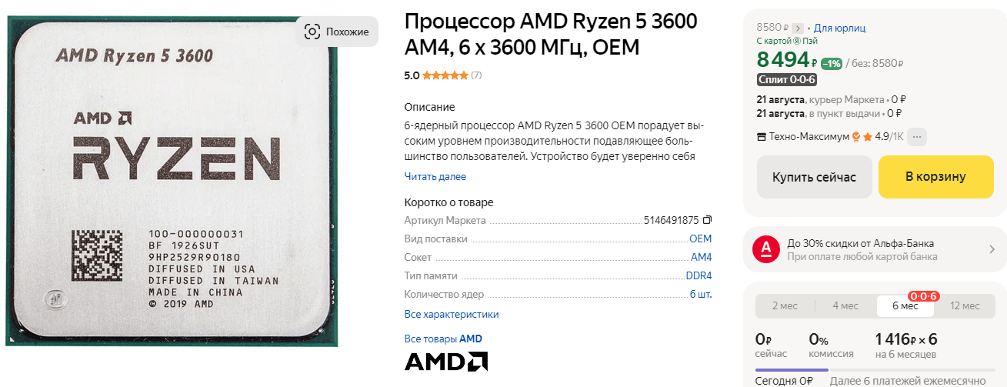Click the AMD brand logo
The image size is (1007, 387).
pos(445,362)
